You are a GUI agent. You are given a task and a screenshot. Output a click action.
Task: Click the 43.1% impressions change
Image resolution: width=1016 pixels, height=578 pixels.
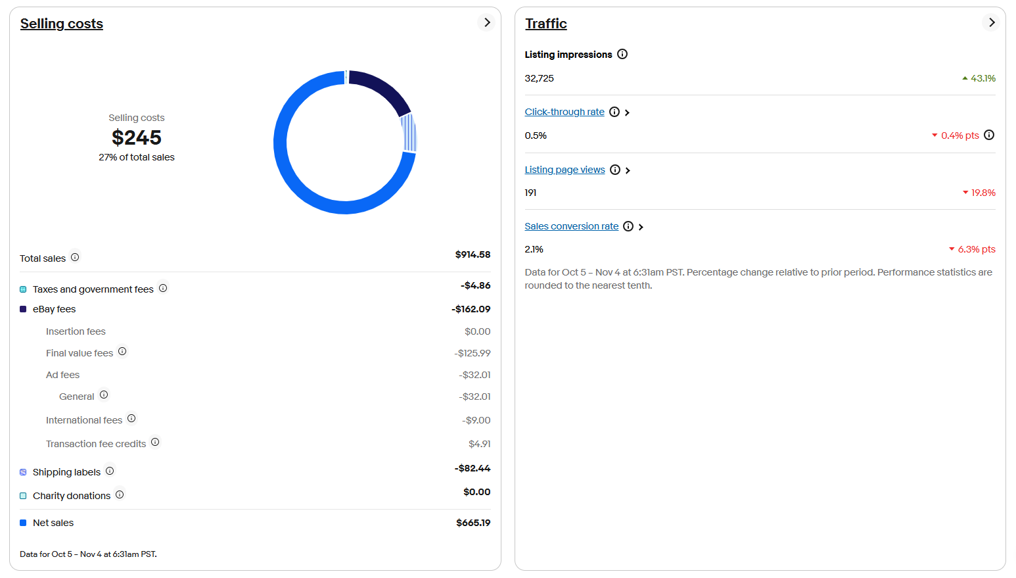pos(979,78)
